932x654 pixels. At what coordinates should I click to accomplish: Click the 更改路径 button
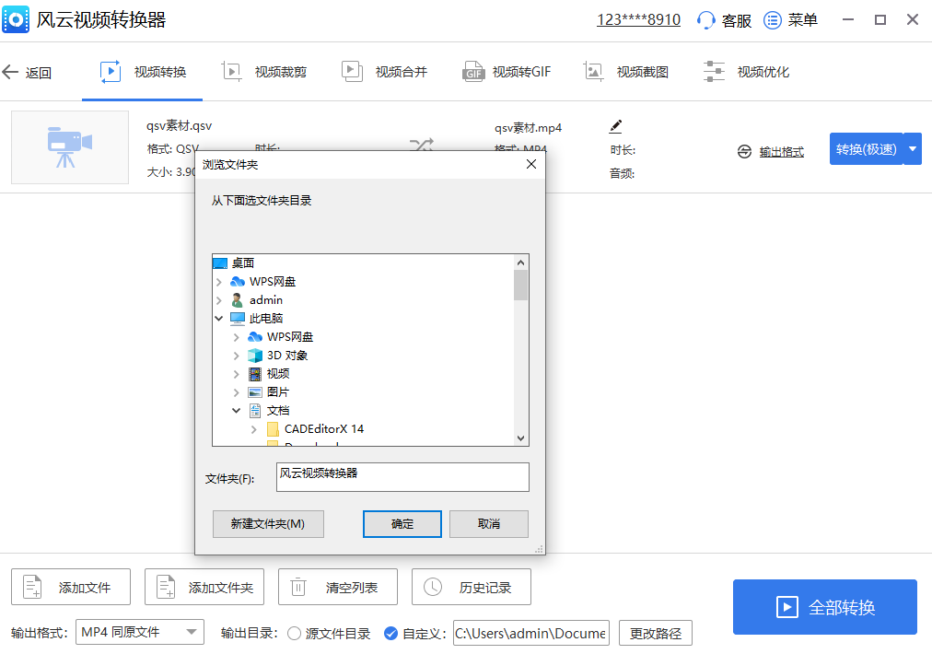(656, 633)
